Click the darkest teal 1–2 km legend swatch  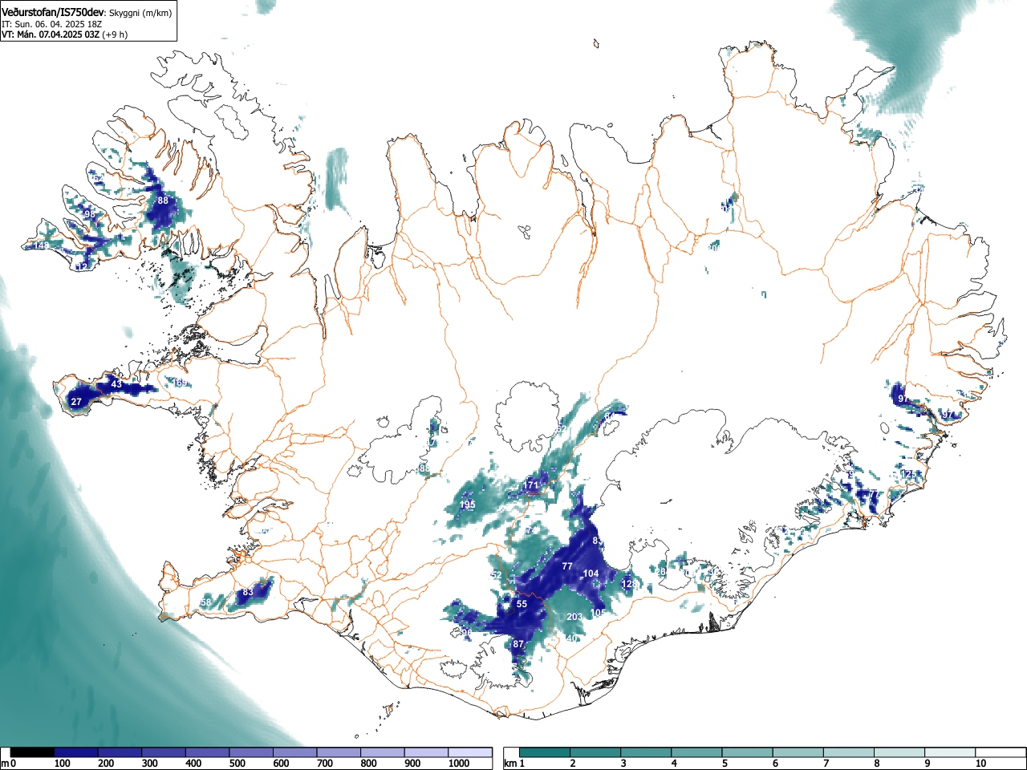[x=545, y=752]
